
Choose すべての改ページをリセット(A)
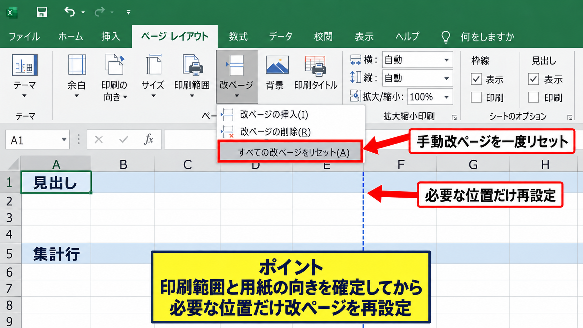click(290, 152)
